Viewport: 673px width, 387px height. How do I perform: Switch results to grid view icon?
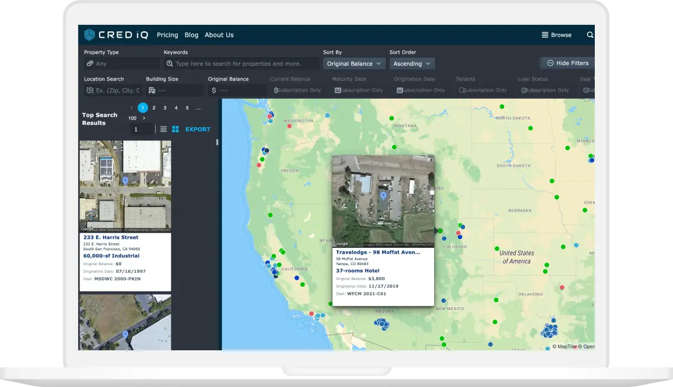point(175,129)
